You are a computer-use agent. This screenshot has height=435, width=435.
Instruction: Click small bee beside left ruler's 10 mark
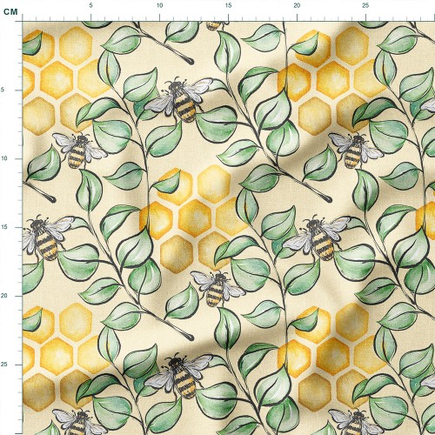(x=79, y=150)
